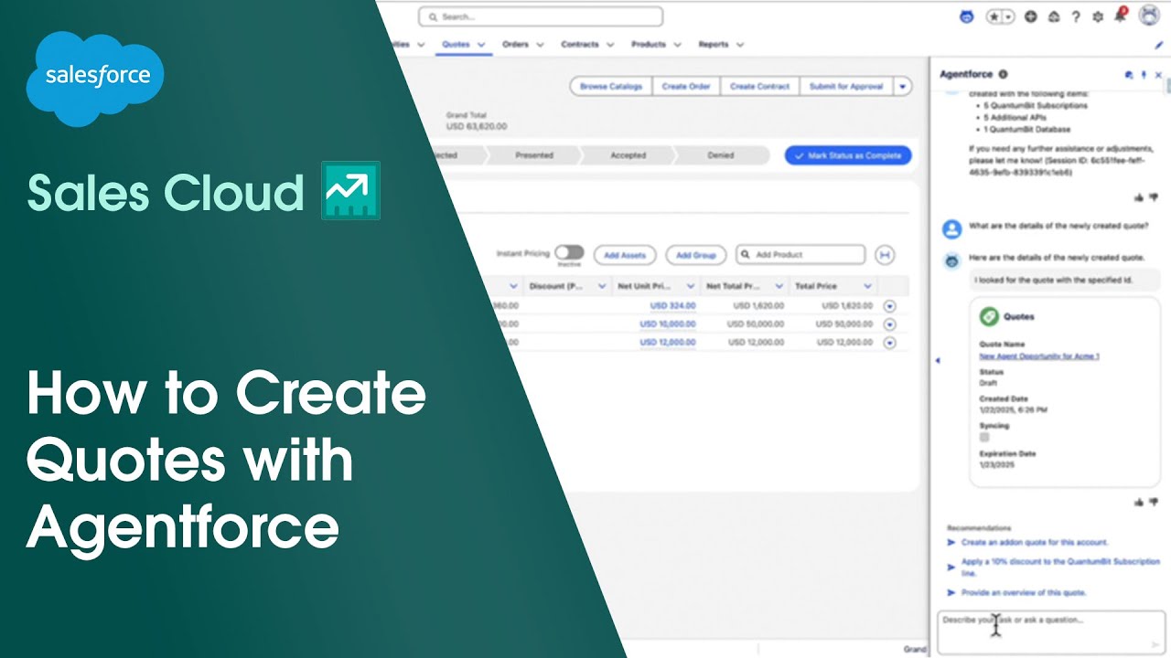Click the global Search field
1171x658 pixels.
(541, 16)
